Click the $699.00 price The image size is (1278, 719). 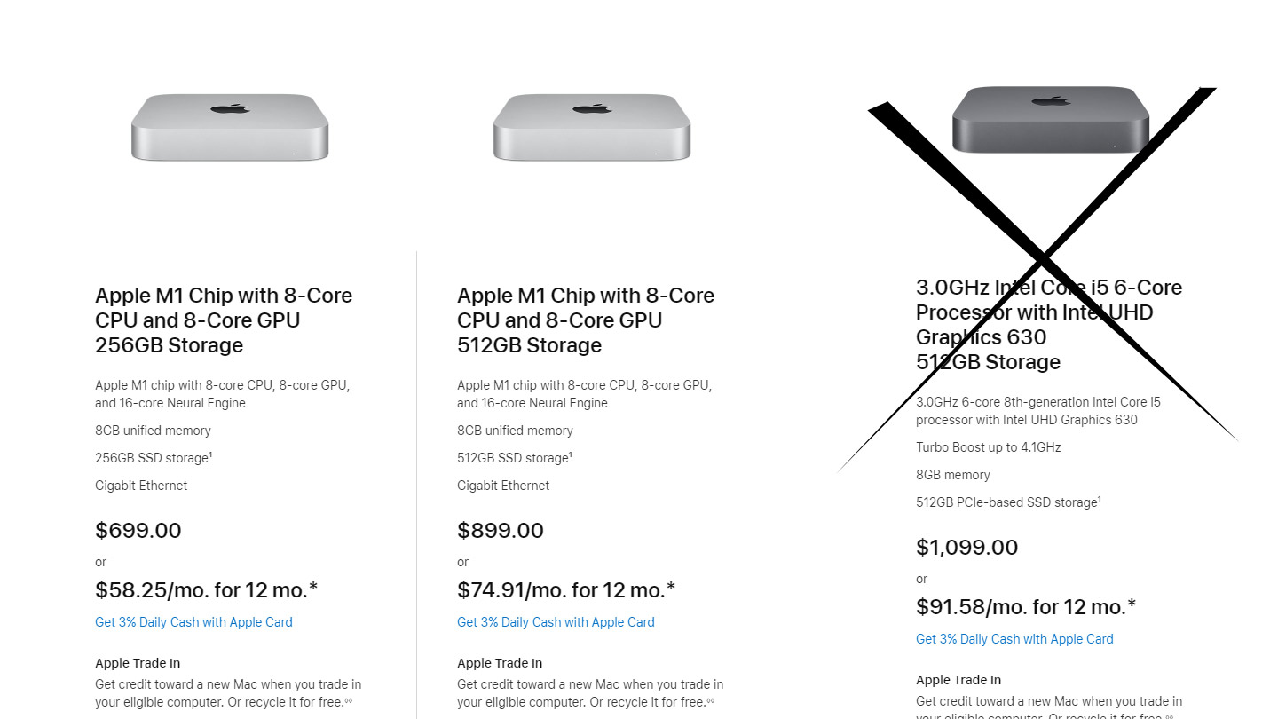coord(138,531)
